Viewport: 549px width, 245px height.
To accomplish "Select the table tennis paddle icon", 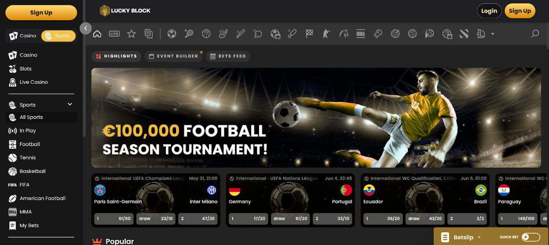I will coord(258,34).
